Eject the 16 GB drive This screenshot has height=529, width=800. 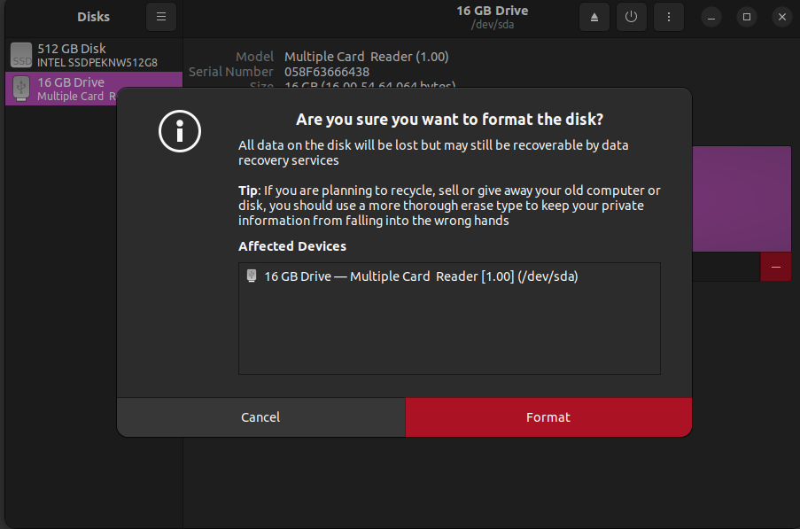click(x=594, y=17)
